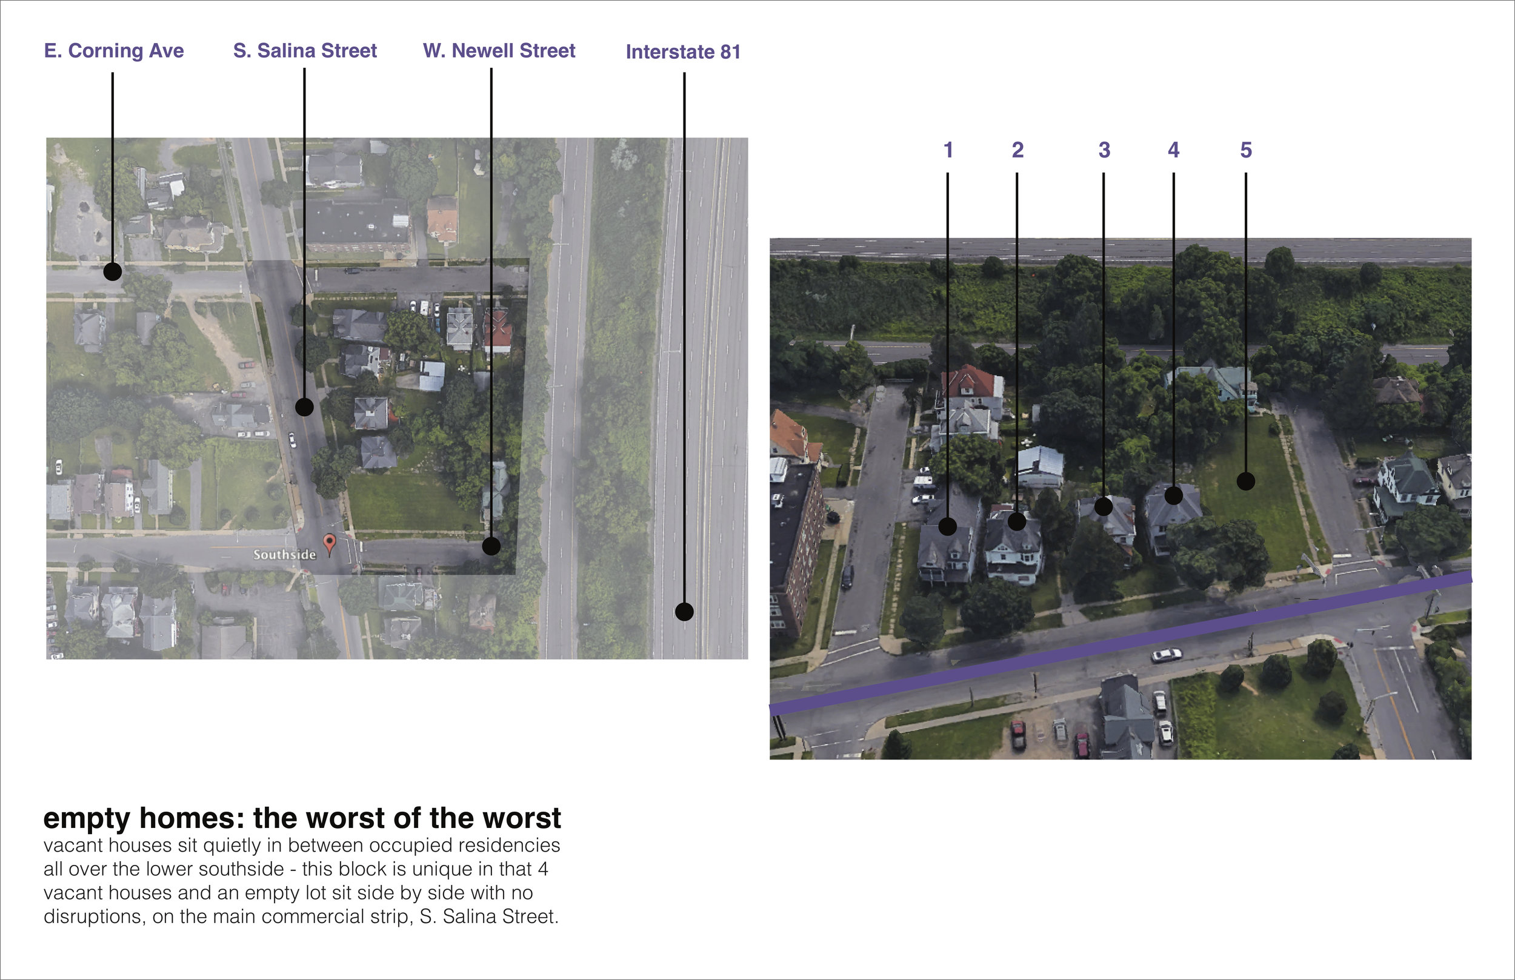
Task: Click the "Southside" map label
Action: tap(285, 555)
